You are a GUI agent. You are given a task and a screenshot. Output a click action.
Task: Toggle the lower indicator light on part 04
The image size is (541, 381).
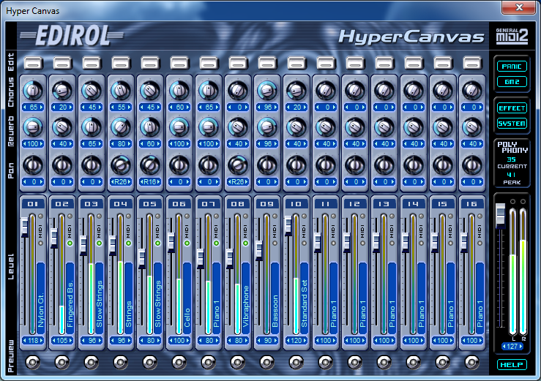coord(129,244)
